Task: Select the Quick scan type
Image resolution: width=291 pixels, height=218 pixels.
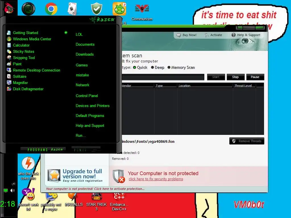Action: (x=140, y=68)
